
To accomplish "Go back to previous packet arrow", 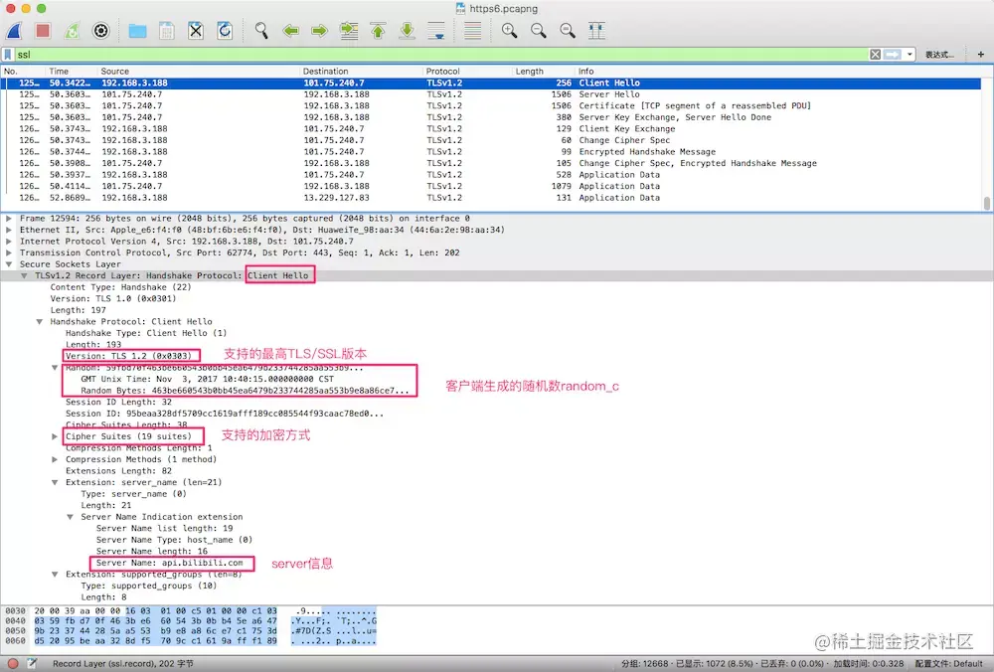I will tap(290, 31).
